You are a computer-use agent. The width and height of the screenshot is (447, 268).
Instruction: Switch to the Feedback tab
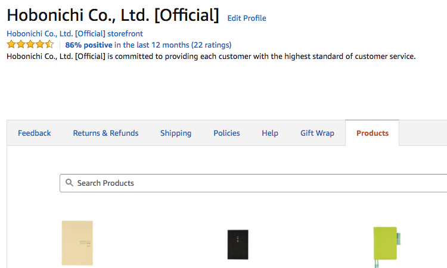pyautogui.click(x=35, y=133)
